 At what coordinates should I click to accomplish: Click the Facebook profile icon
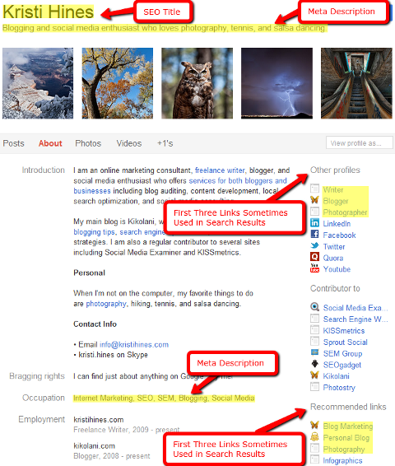coord(314,234)
